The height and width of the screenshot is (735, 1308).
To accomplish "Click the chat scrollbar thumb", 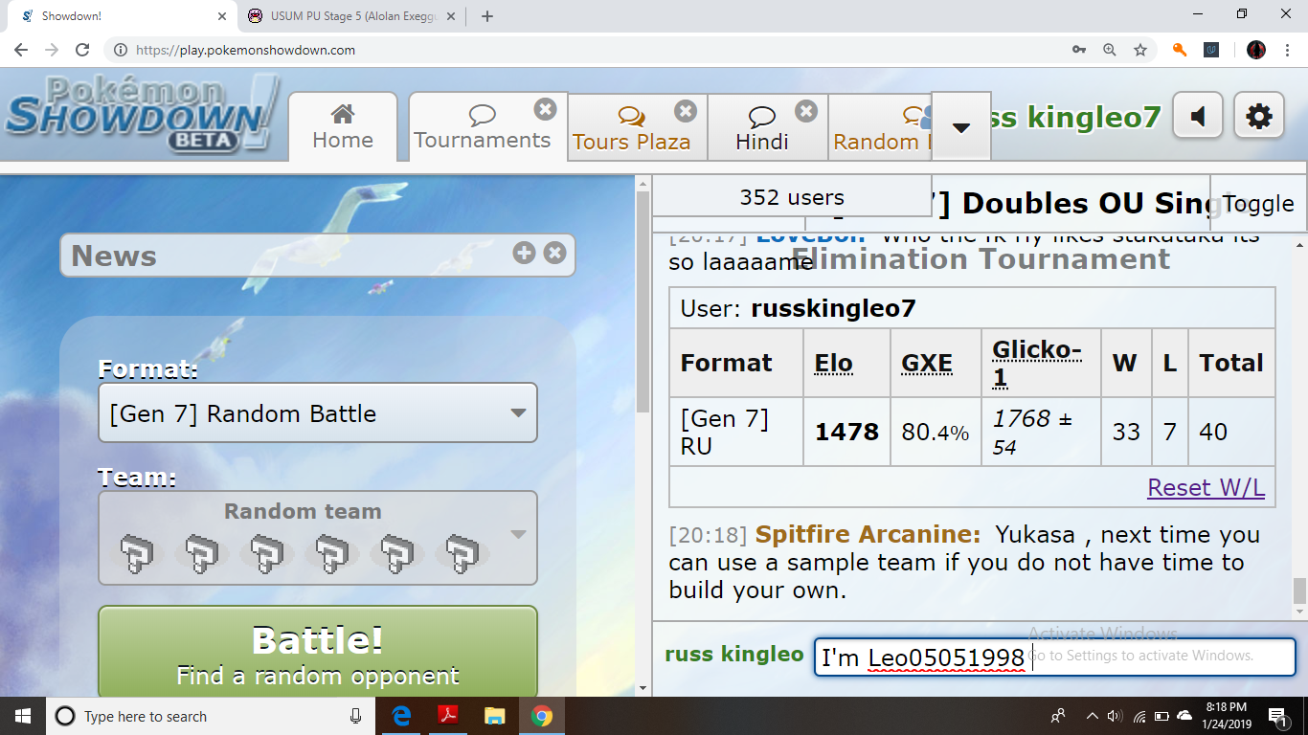I will (x=1299, y=591).
